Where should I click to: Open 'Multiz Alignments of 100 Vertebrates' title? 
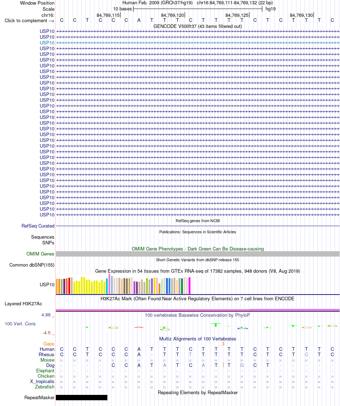click(x=198, y=339)
